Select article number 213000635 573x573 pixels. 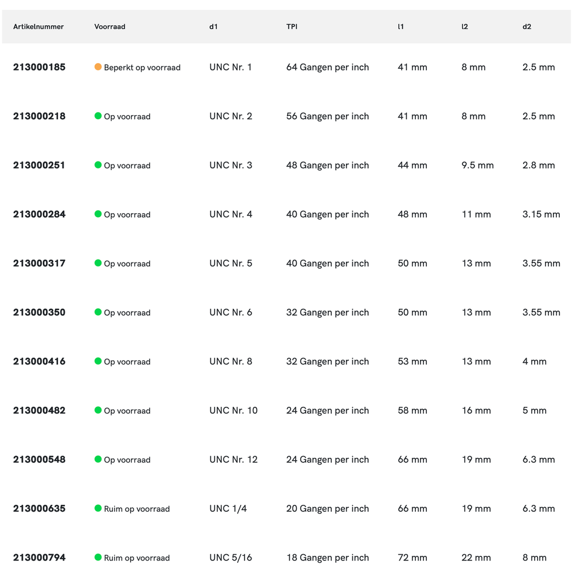[x=39, y=508]
